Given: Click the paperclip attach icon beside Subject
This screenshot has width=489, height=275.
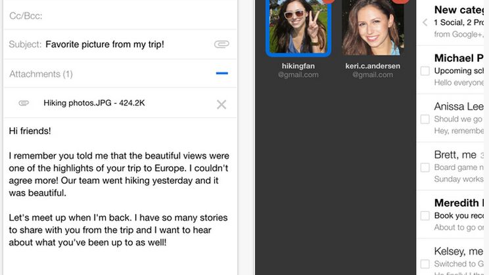Looking at the screenshot, I should (221, 44).
